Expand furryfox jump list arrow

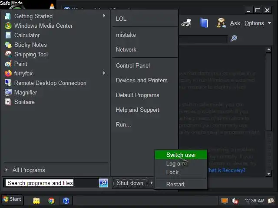pyautogui.click(x=104, y=73)
